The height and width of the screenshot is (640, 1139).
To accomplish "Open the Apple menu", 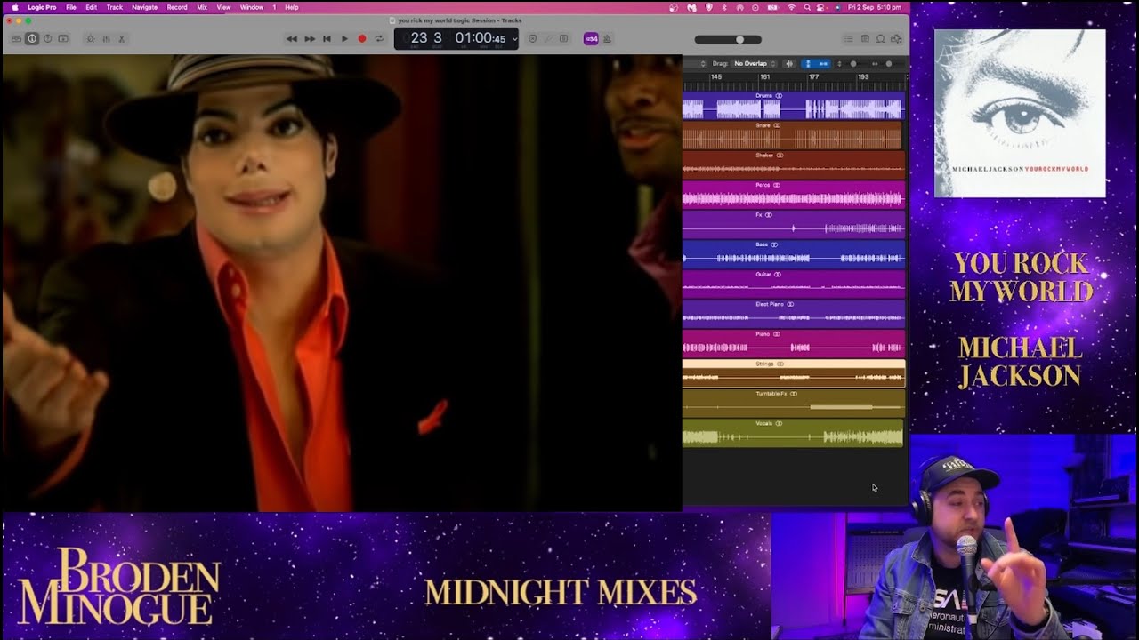I will 14,7.
